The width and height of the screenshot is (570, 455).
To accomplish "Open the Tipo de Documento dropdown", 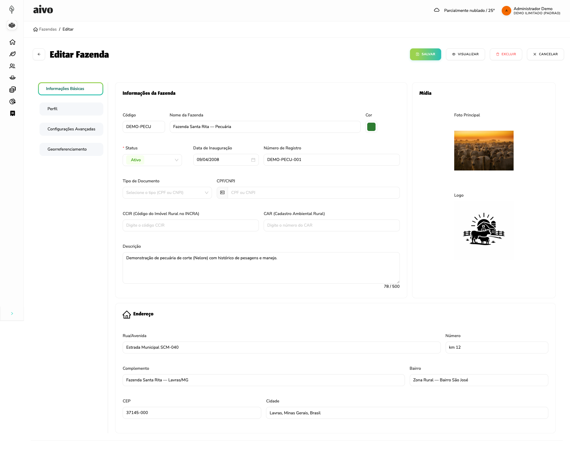I will tap(167, 193).
